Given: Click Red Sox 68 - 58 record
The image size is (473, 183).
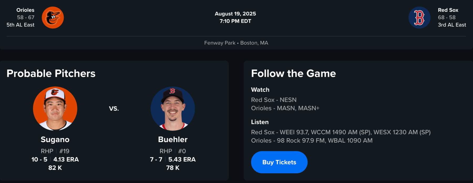Looking at the screenshot, I should [446, 17].
